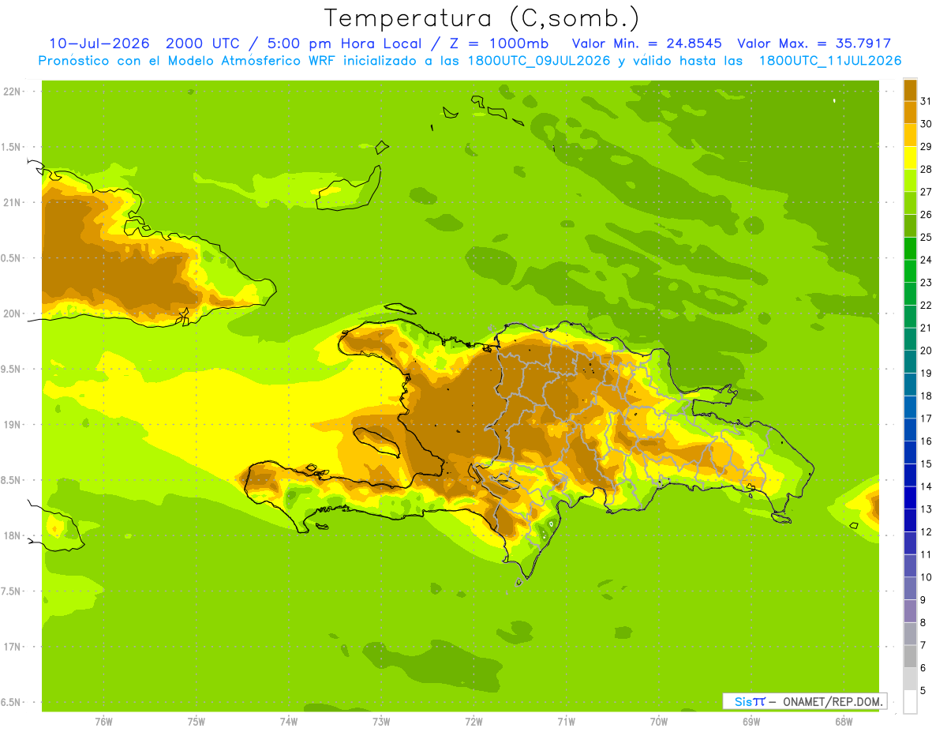
Task: Click latitude label "8.5N"
Action: coord(12,480)
